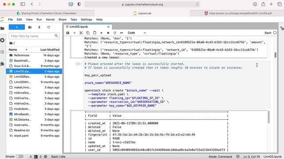The width and height of the screenshot is (284, 159).
Task: Toggle Simple interface mode switch
Action: point(20,156)
